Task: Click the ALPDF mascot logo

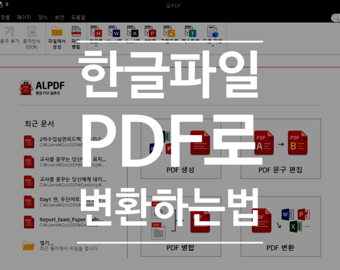Action: (x=26, y=87)
